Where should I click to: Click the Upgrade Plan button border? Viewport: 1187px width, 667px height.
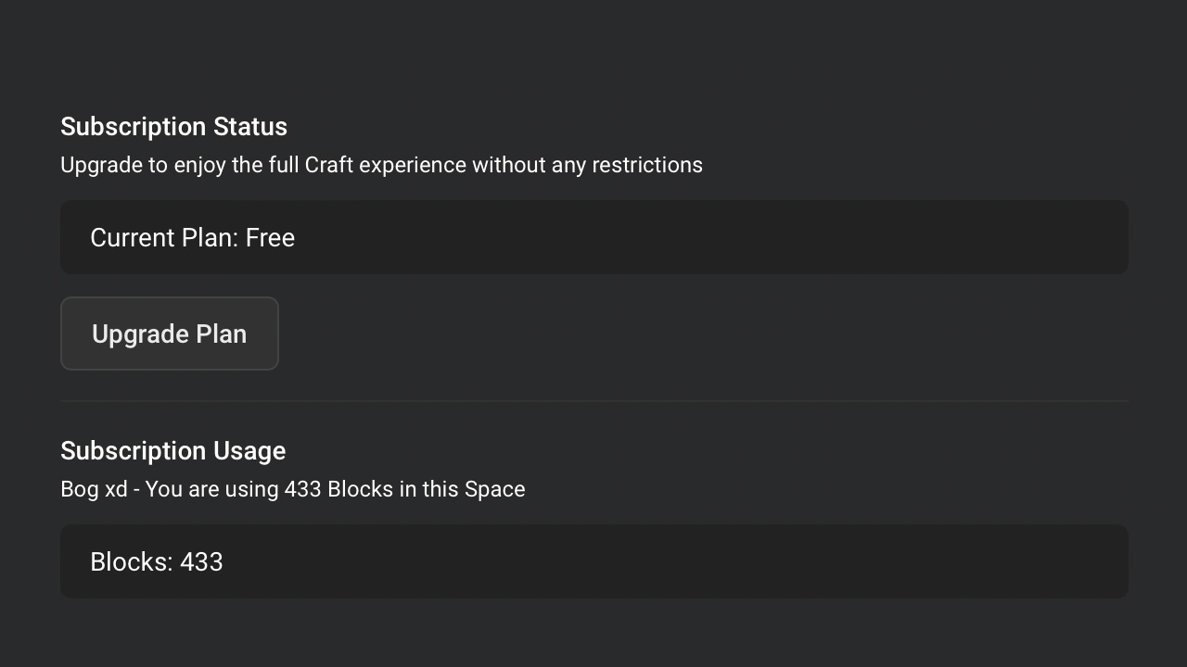(169, 298)
